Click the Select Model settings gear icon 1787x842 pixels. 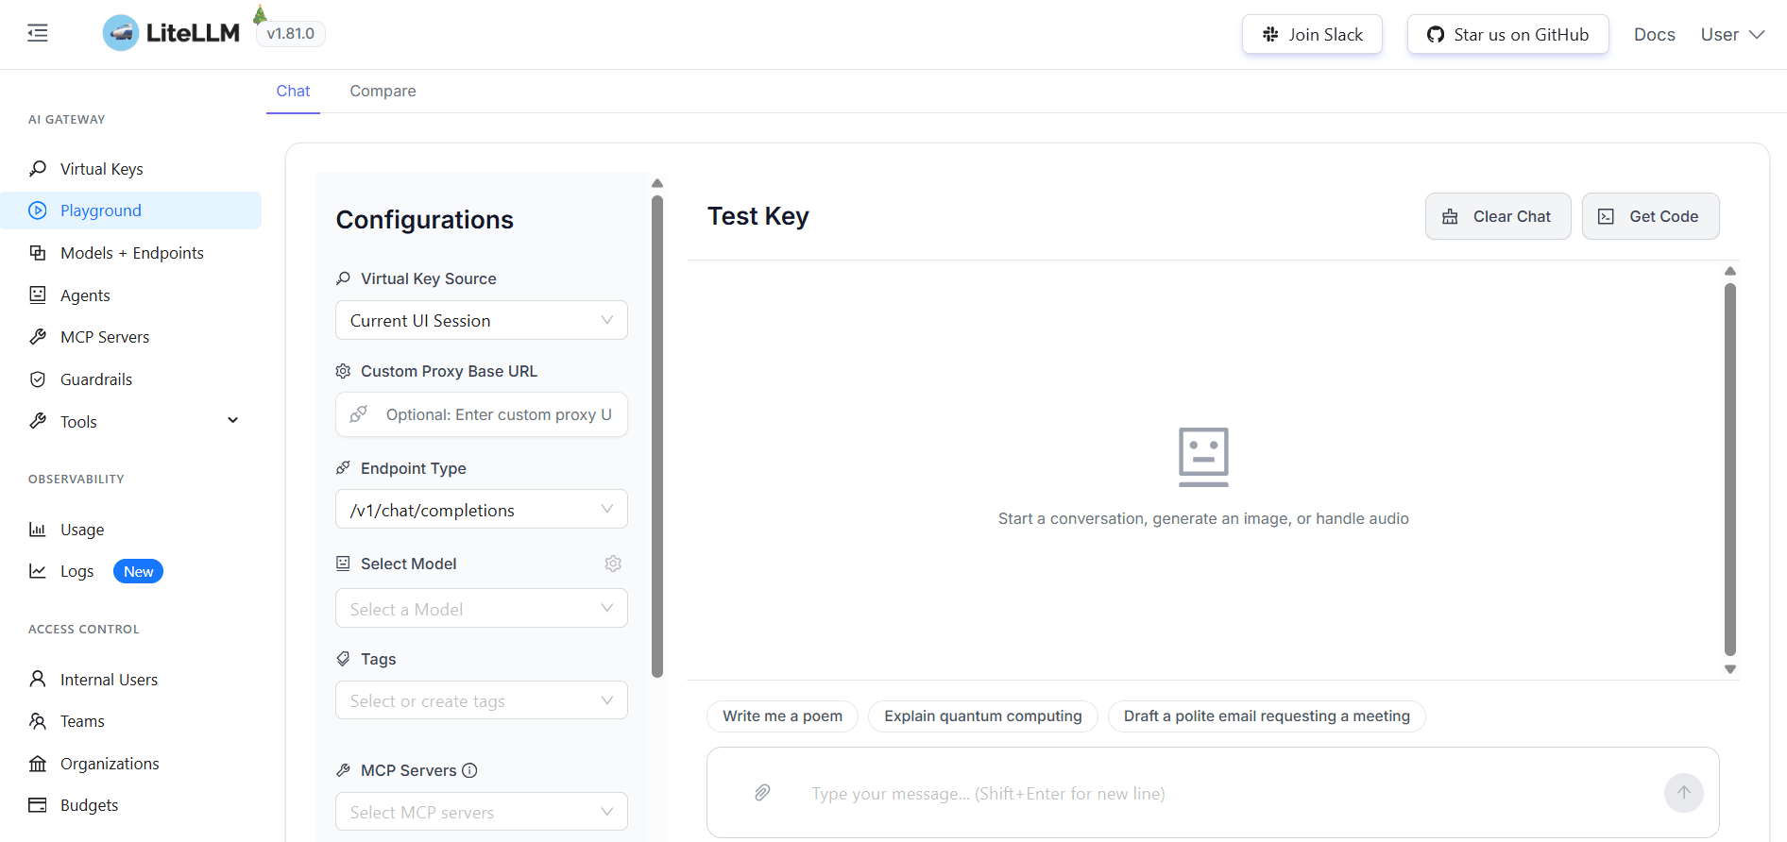click(613, 564)
